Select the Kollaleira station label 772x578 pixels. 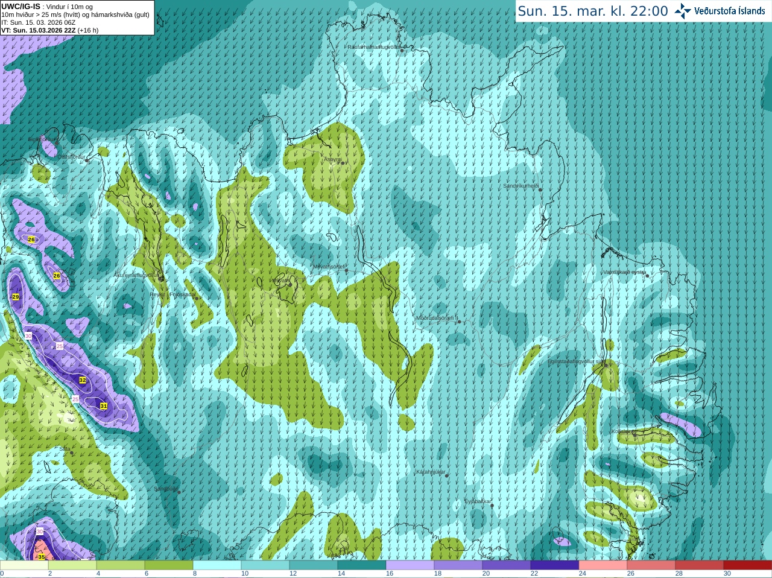(623, 431)
